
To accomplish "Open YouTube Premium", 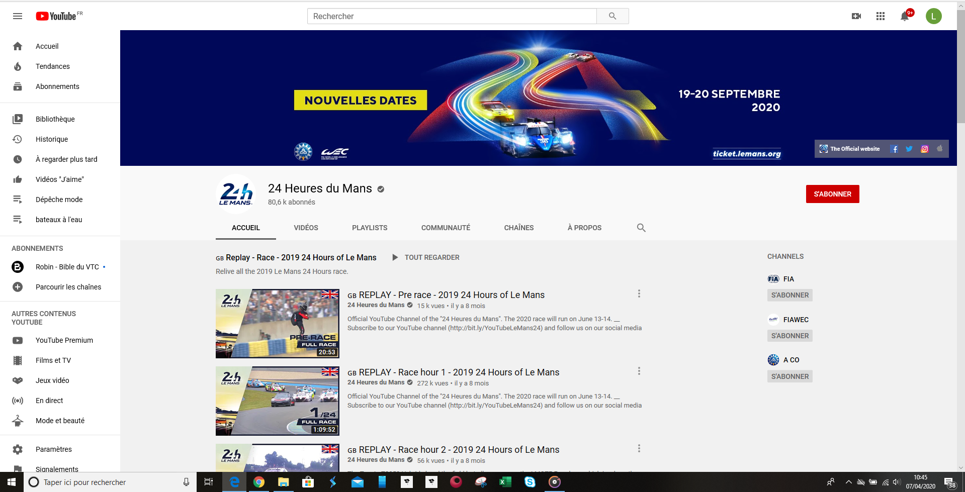I will [60, 340].
